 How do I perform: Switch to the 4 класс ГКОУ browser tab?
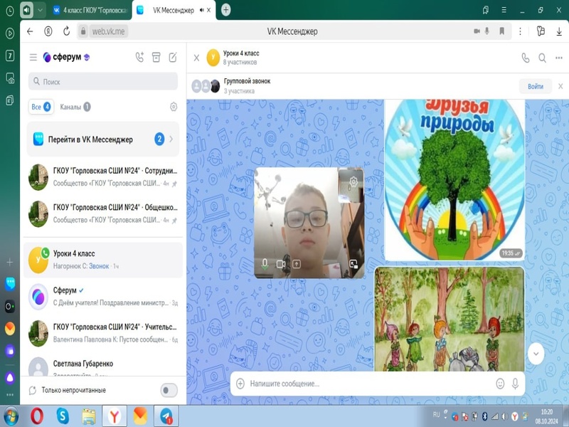(90, 10)
